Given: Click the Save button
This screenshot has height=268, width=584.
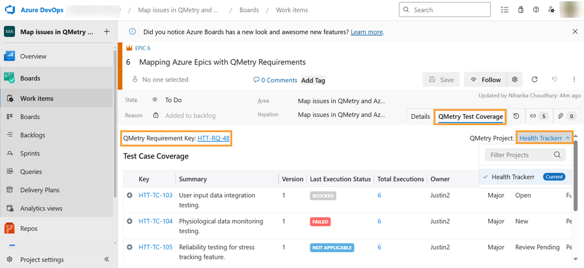Looking at the screenshot, I should pyautogui.click(x=441, y=80).
